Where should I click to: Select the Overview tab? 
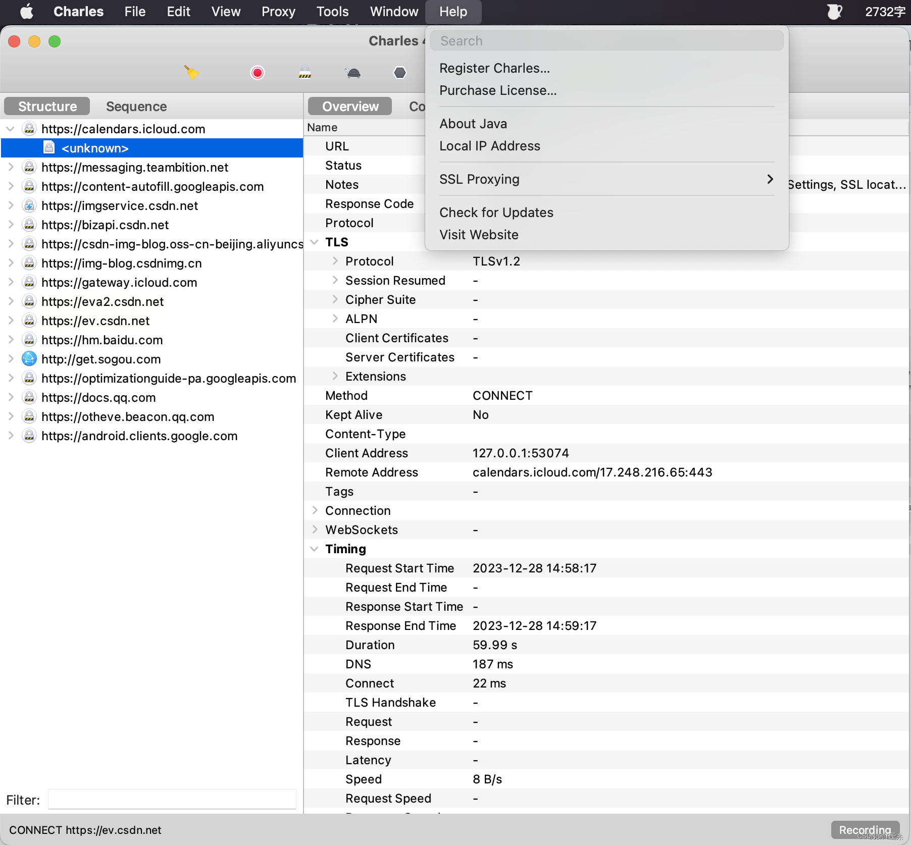[350, 107]
